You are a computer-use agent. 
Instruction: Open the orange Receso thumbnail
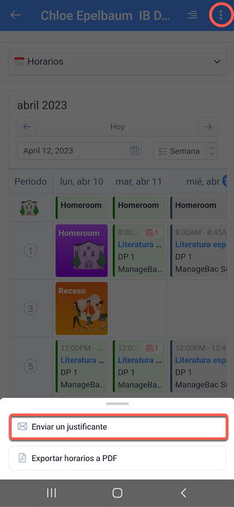(x=82, y=309)
